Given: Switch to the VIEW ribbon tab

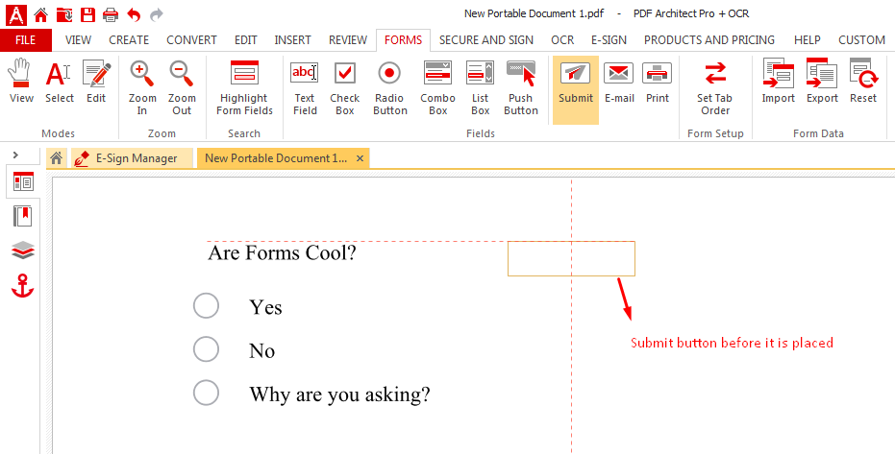Looking at the screenshot, I should tap(78, 40).
